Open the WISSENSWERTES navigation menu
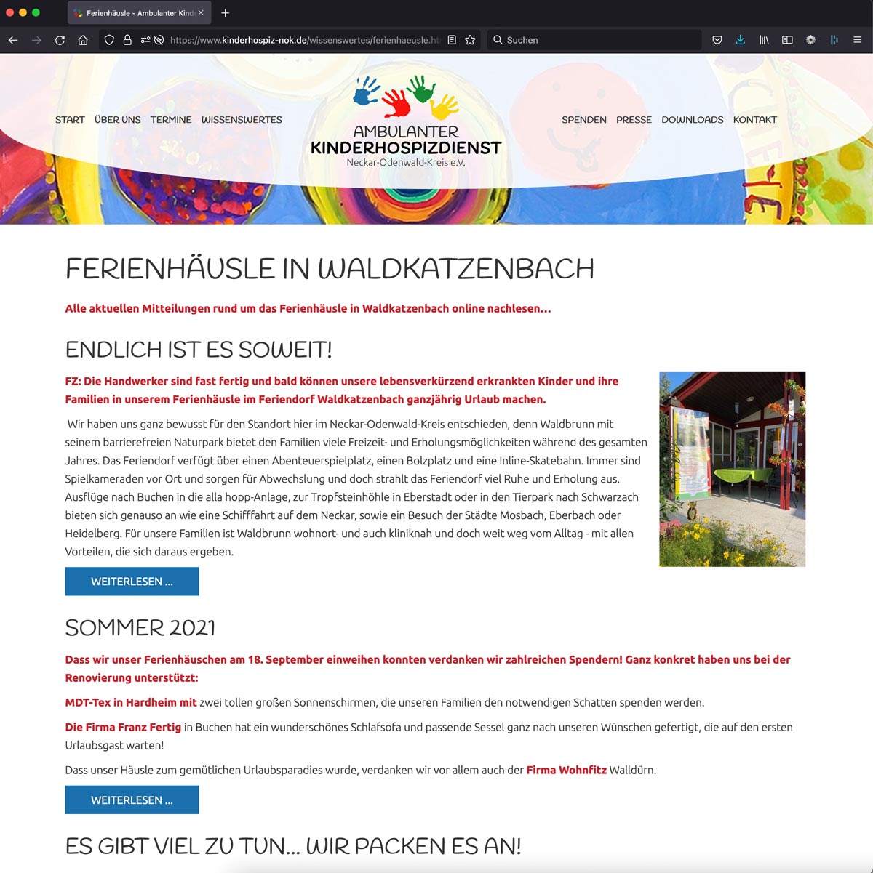This screenshot has height=873, width=873. point(242,120)
